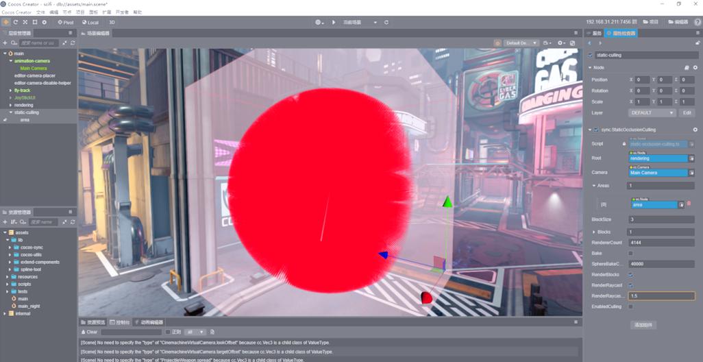Enable the Bake checkbox
Image resolution: width=703 pixels, height=362 pixels.
coord(631,254)
